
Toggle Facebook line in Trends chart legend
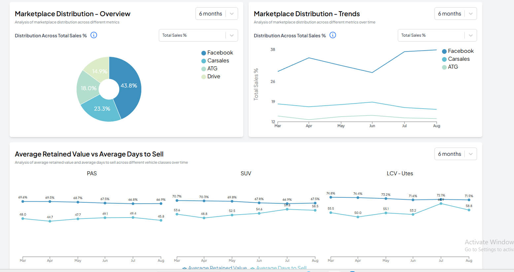pos(458,51)
